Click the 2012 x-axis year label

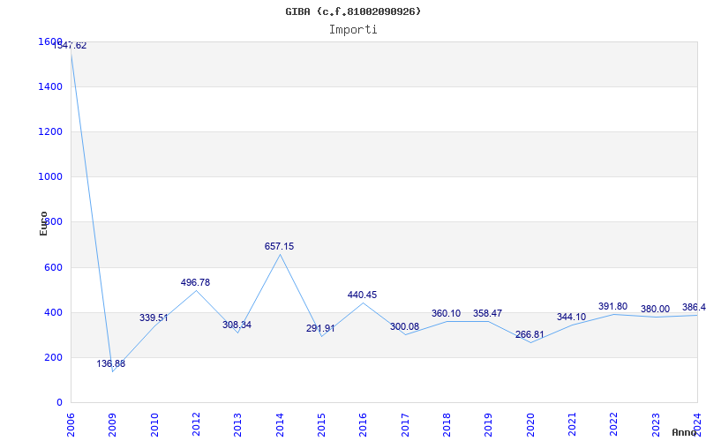(x=196, y=424)
